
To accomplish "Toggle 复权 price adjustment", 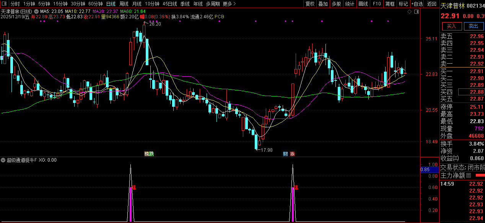I will (x=310, y=4).
